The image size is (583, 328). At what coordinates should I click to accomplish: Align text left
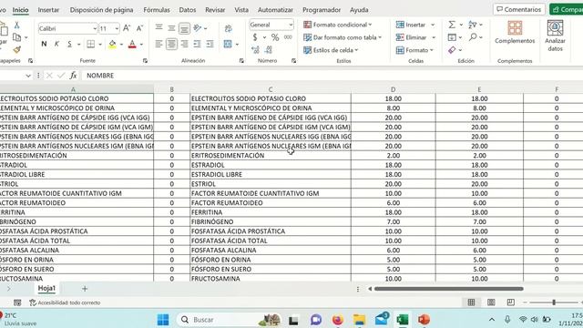click(x=159, y=44)
